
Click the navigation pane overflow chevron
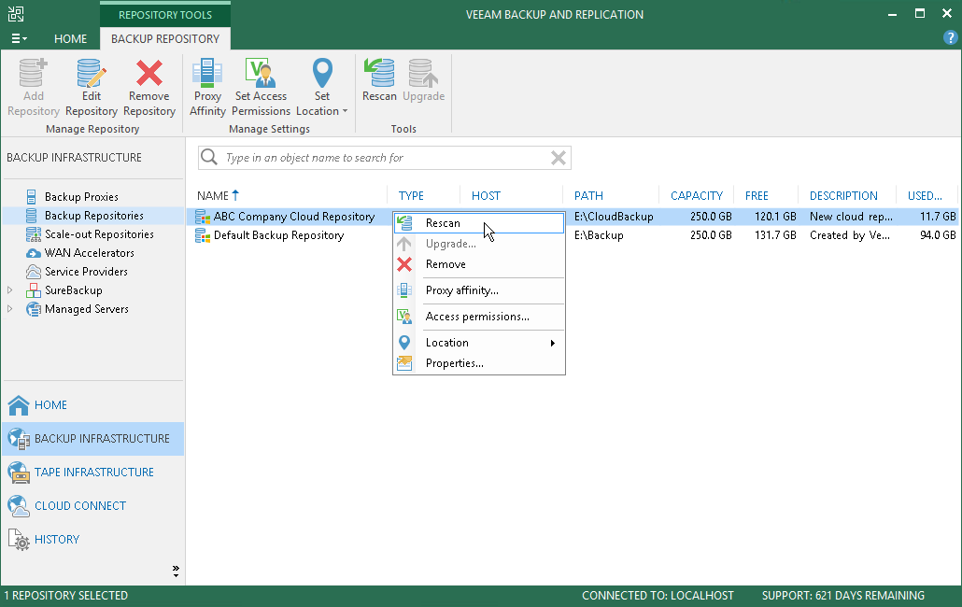tap(177, 572)
